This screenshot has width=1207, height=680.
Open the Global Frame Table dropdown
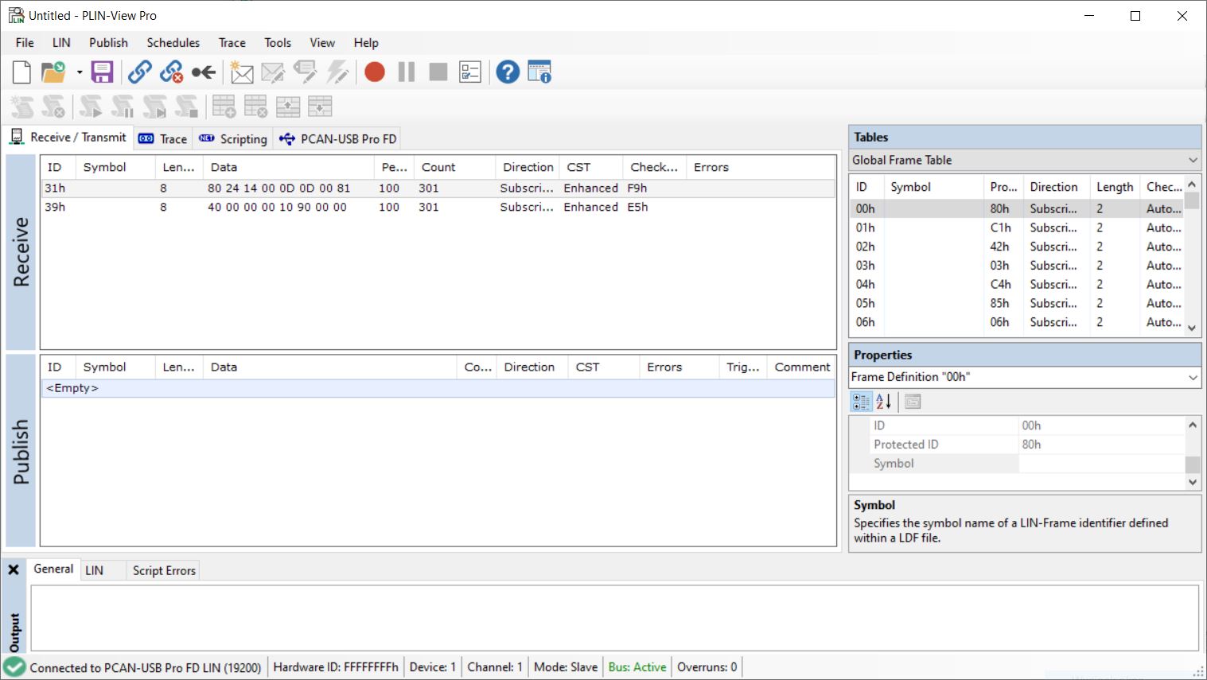(x=1192, y=160)
